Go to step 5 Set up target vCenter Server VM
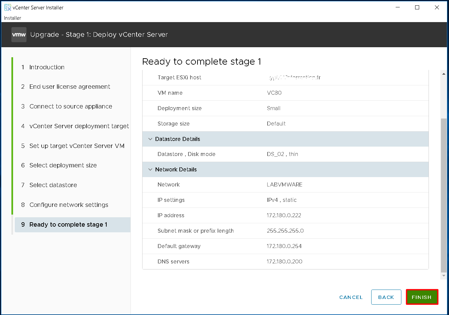The width and height of the screenshot is (449, 315). coord(72,146)
